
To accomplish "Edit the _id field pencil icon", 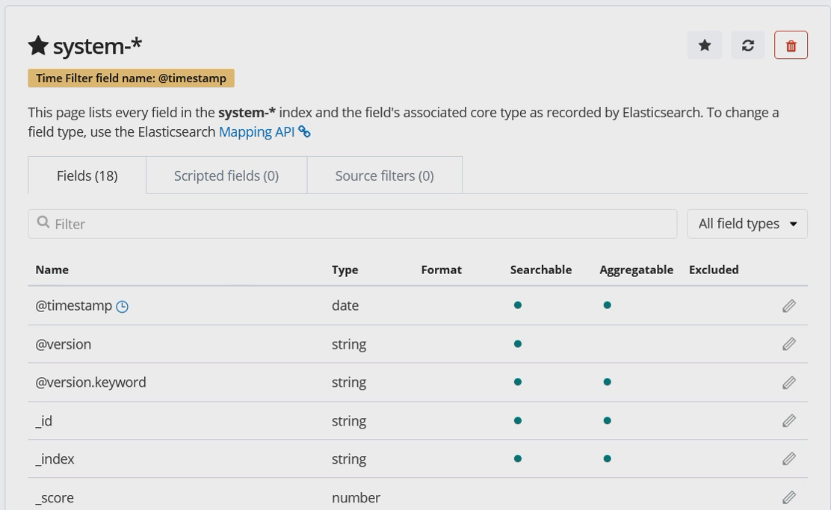I will point(788,421).
